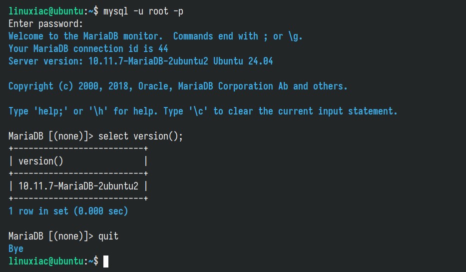Click the 'Welcome to the MariaDB monitor' line
The height and width of the screenshot is (272, 466).
[85, 36]
